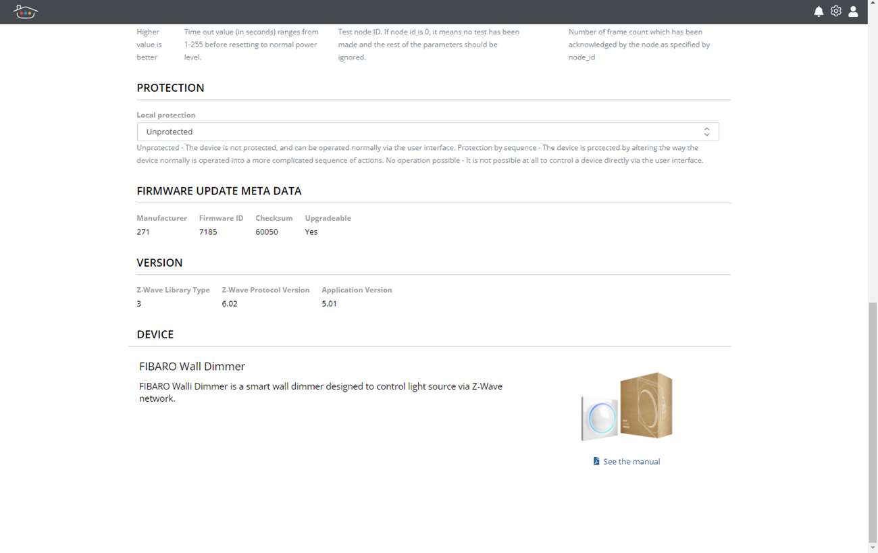The width and height of the screenshot is (878, 553).
Task: Click the Upgradeable column label
Action: pyautogui.click(x=328, y=218)
